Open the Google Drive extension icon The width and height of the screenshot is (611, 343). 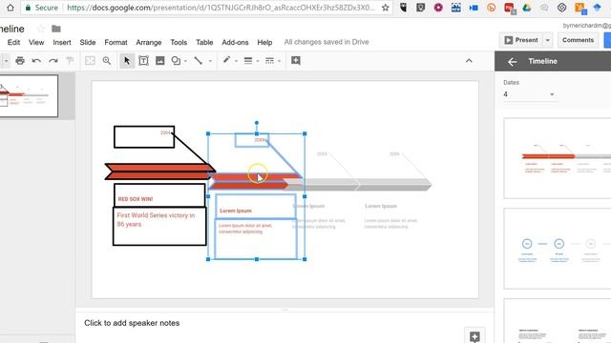(526, 8)
